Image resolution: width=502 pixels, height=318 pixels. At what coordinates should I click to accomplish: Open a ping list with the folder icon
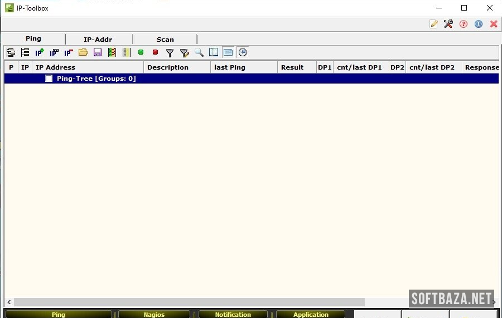pos(83,52)
